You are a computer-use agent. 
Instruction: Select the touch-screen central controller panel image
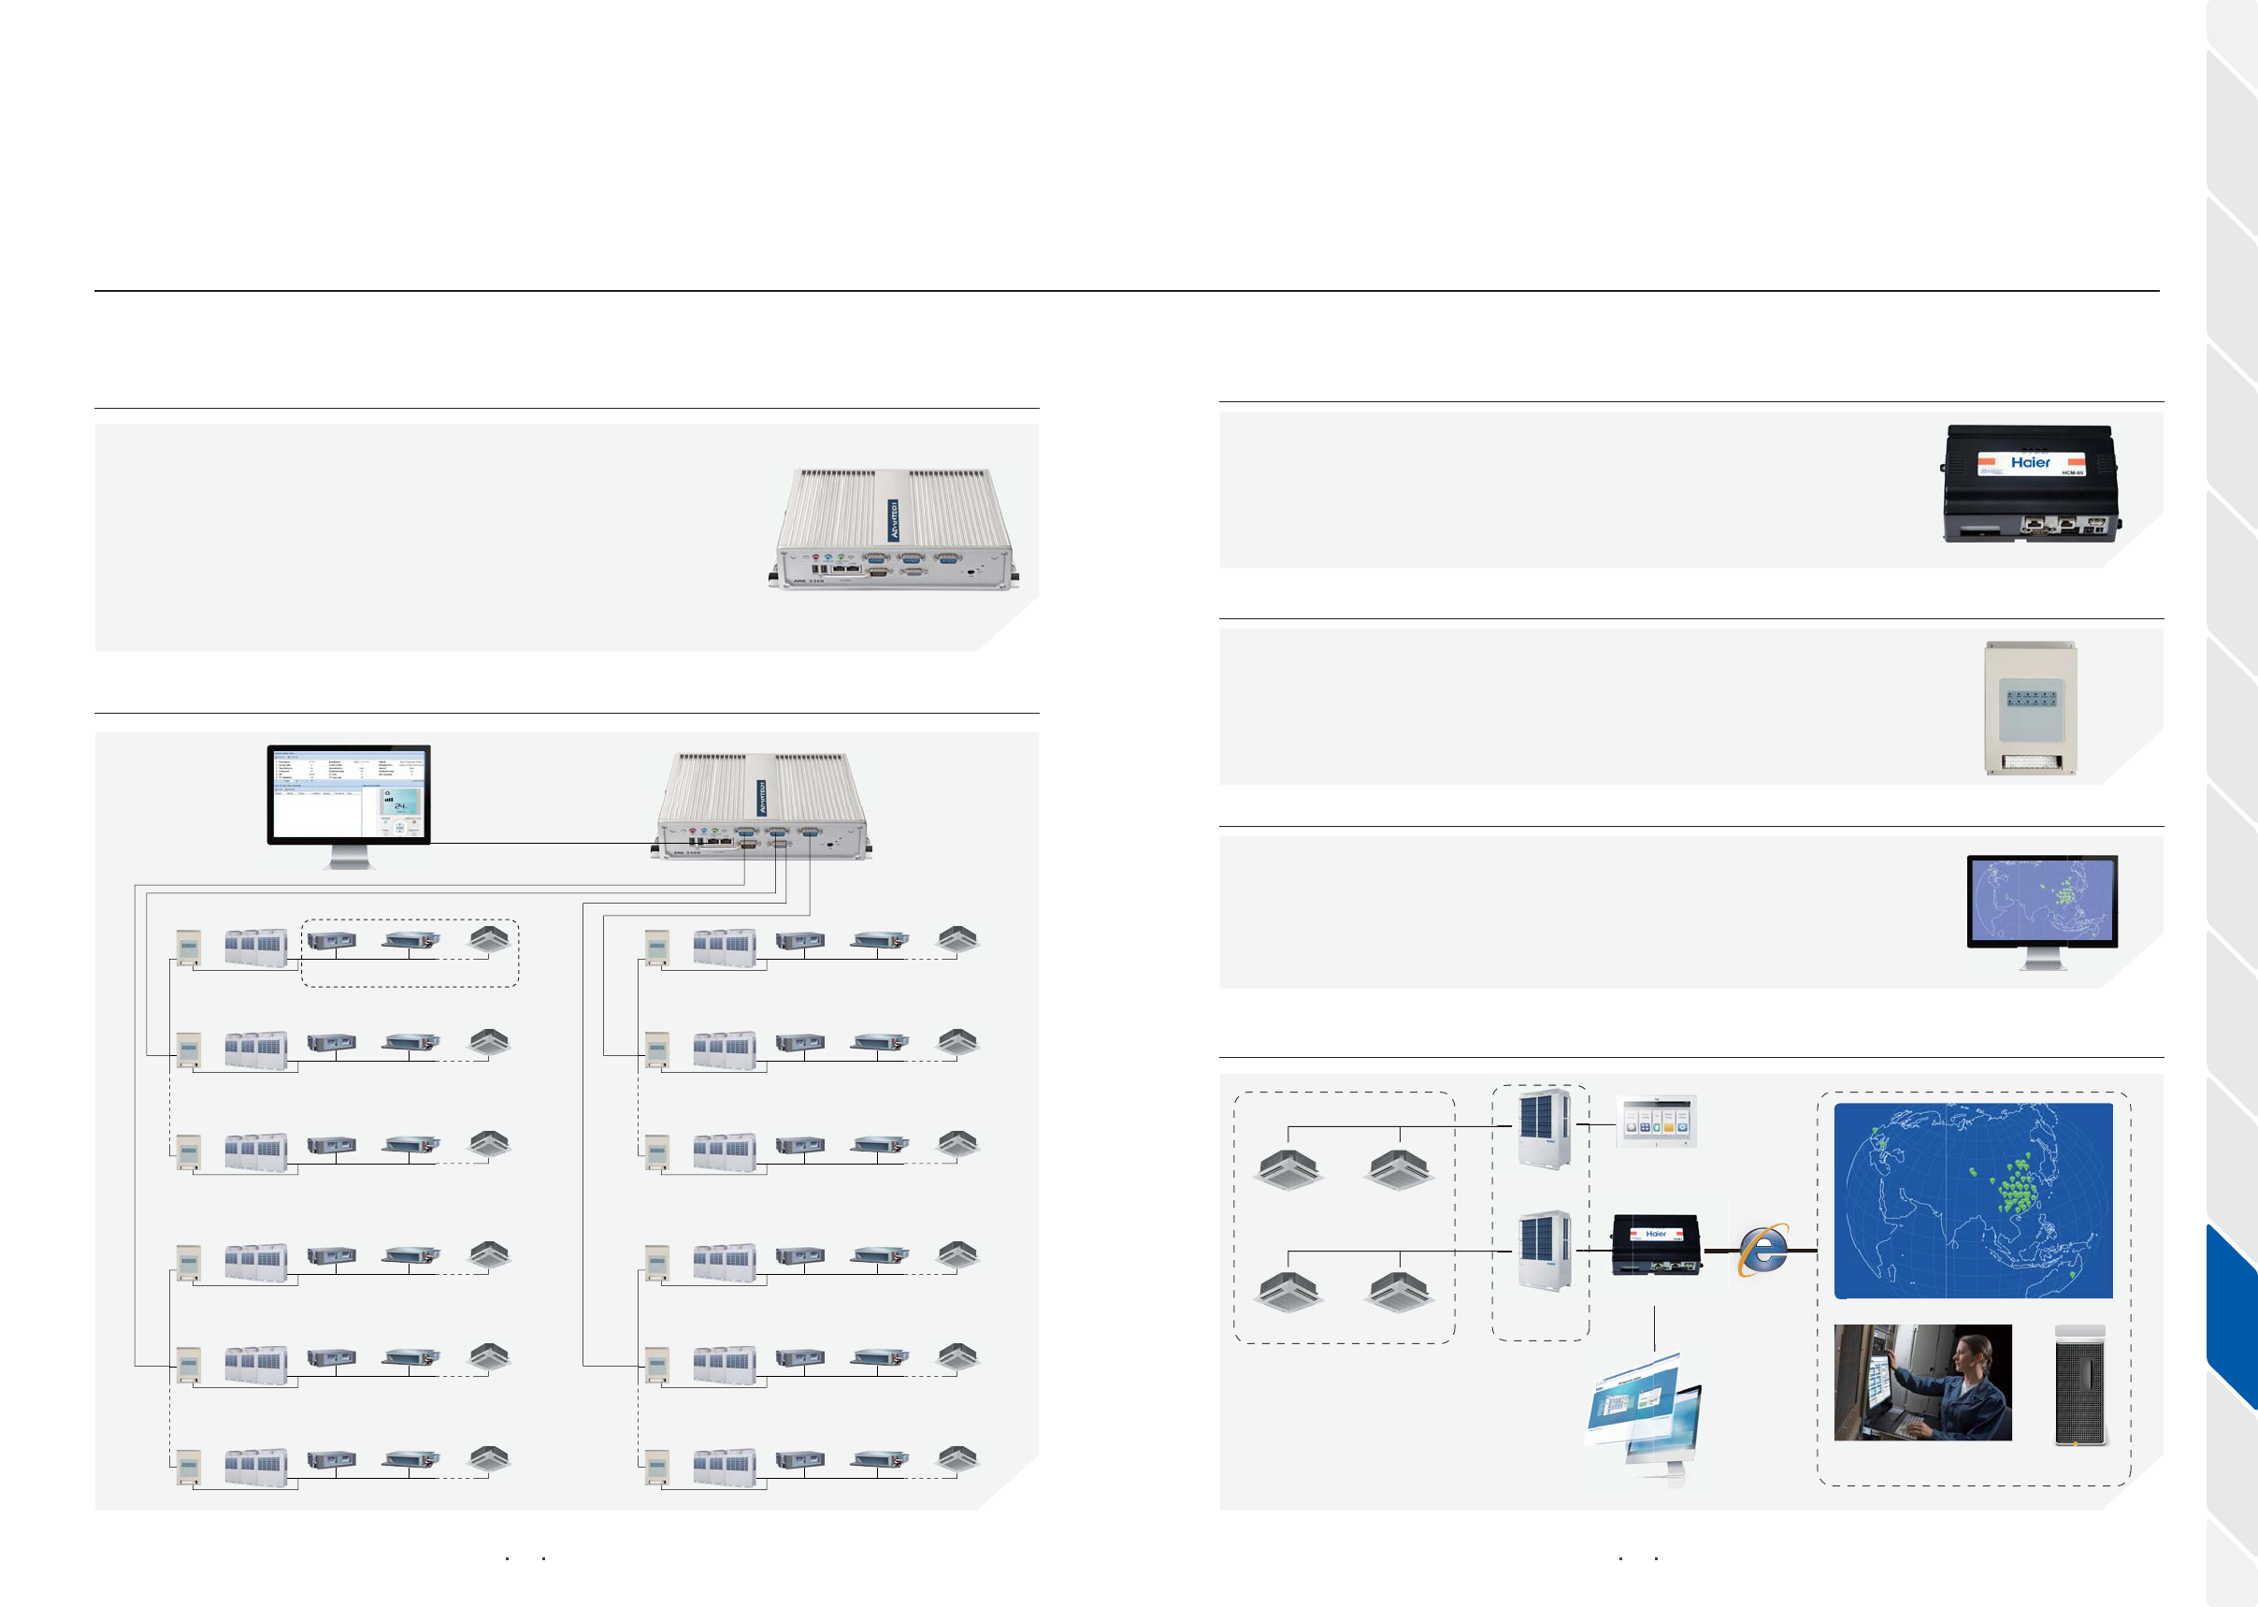[x=1656, y=1122]
